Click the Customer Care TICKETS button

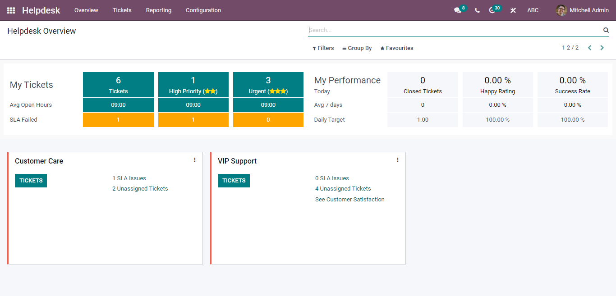click(x=31, y=181)
